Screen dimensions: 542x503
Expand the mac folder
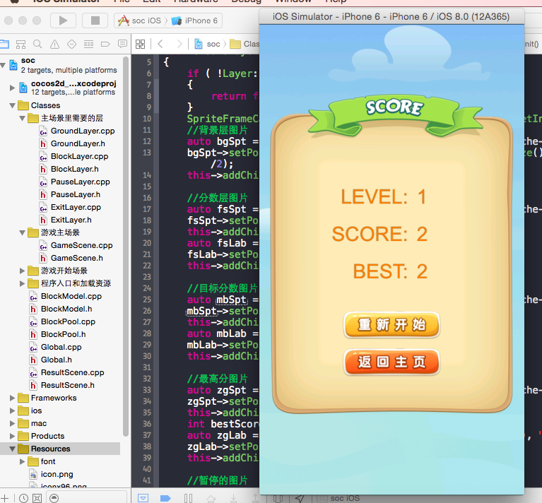(x=12, y=423)
